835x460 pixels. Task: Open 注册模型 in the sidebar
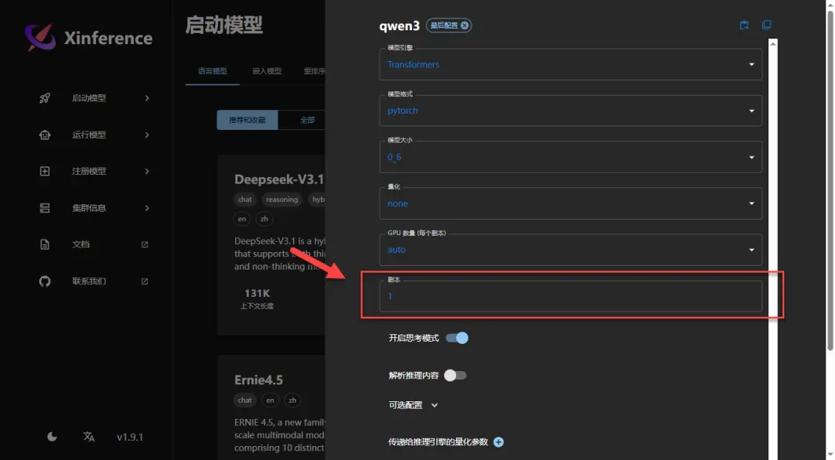[x=89, y=171]
